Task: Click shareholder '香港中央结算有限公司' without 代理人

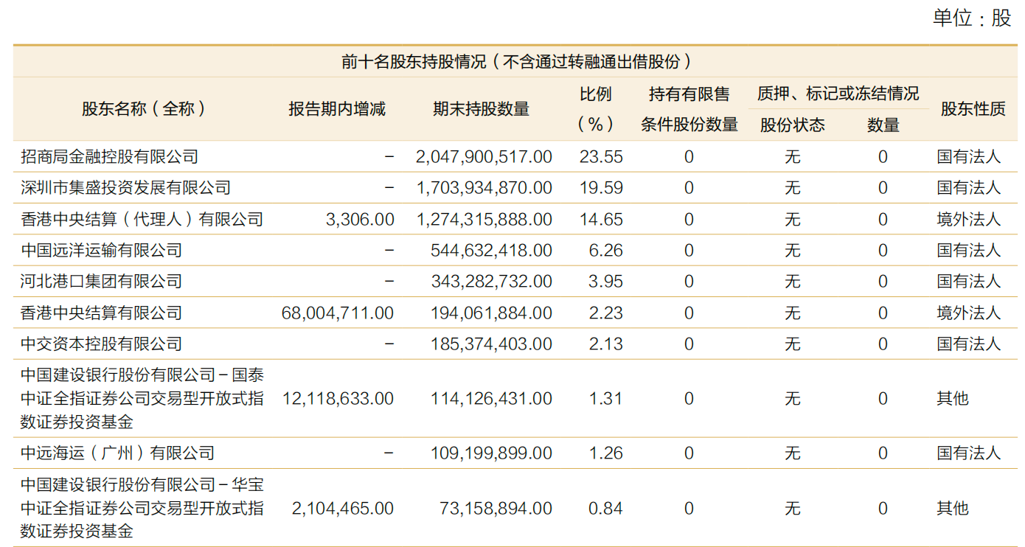Action: [x=102, y=313]
